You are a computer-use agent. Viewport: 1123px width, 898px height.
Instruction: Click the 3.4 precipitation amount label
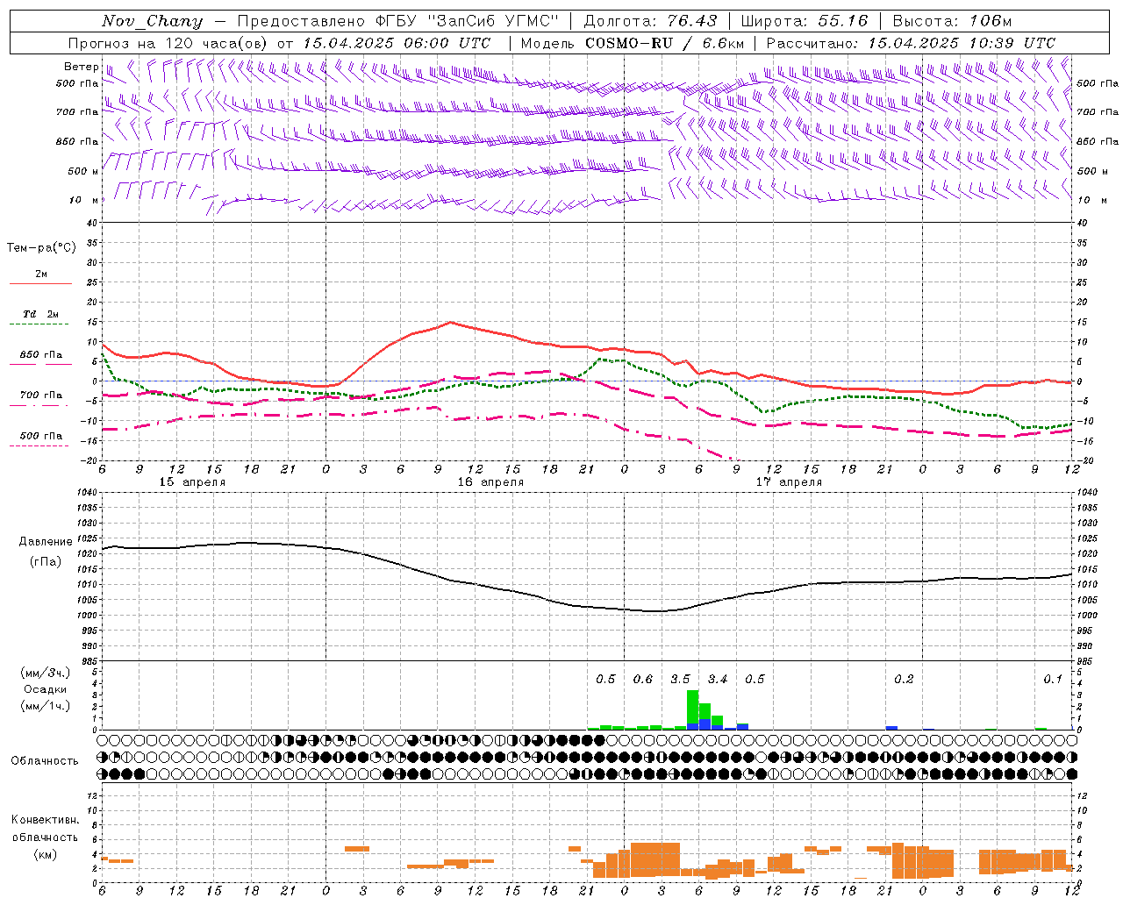click(718, 679)
